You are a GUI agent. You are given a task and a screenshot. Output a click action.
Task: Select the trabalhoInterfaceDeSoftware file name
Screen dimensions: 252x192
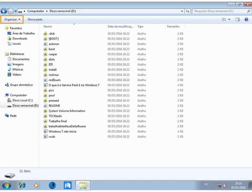click(x=67, y=126)
